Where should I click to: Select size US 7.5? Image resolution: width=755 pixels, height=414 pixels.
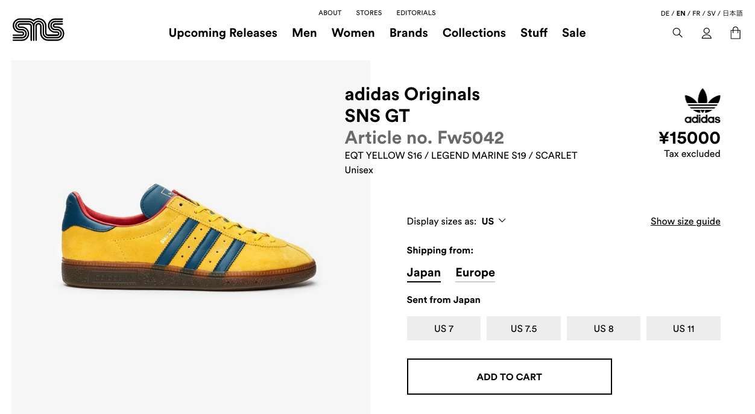point(523,328)
